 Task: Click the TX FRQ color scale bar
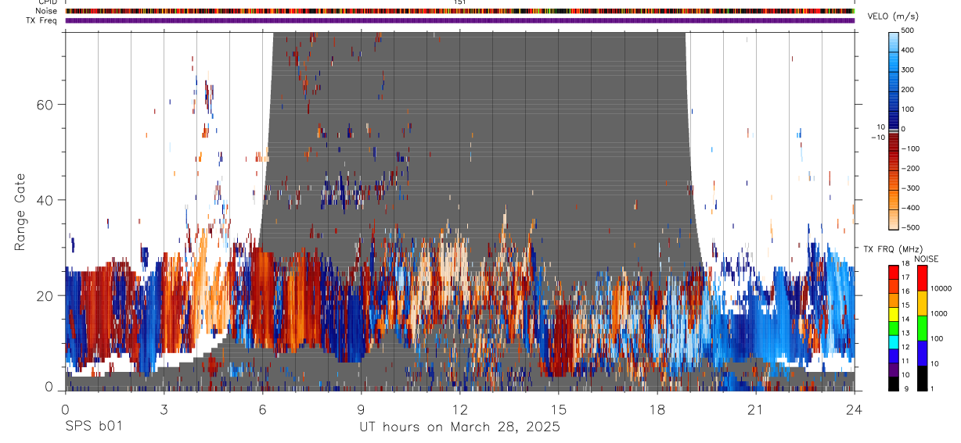[x=894, y=327]
